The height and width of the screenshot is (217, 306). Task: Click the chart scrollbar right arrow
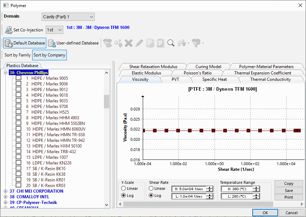click(302, 204)
